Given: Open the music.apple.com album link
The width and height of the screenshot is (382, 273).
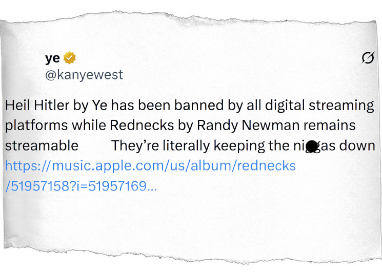Looking at the screenshot, I should click(150, 165).
